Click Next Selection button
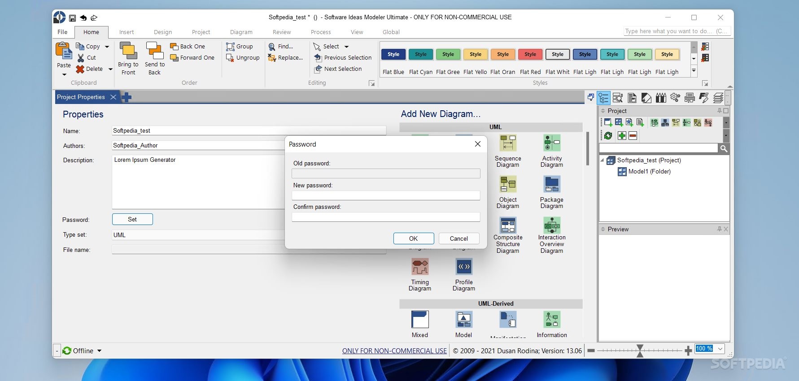 [x=338, y=69]
